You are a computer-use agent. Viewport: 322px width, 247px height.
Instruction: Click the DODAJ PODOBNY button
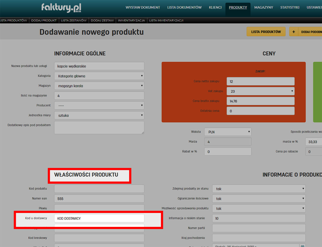click(x=311, y=31)
